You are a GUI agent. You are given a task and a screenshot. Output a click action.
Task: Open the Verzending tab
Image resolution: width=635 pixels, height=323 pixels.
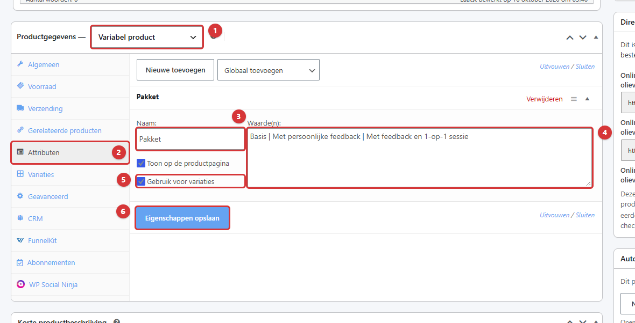70,108
